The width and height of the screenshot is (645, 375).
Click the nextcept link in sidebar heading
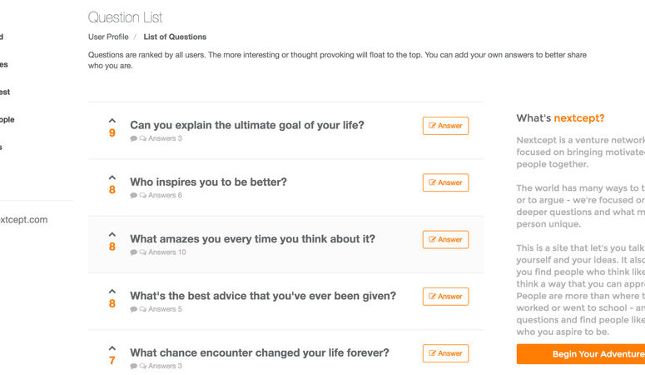click(579, 118)
